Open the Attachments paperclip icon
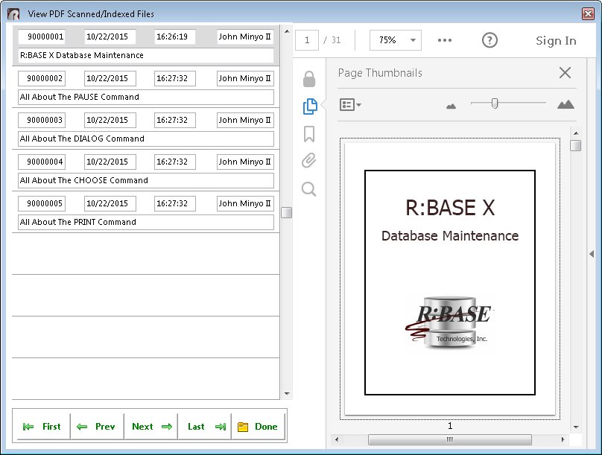 click(309, 161)
